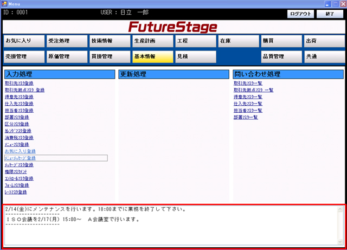The height and width of the screenshot is (250, 347).
Task: Open 担当者マスタ一覧 inquiry link
Action: pyautogui.click(x=248, y=111)
